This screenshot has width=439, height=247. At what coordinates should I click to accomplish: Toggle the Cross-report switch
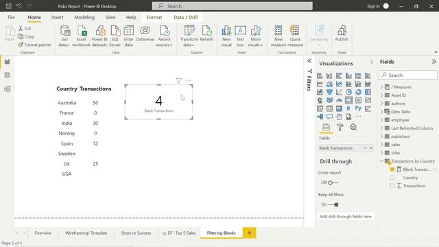click(x=333, y=183)
